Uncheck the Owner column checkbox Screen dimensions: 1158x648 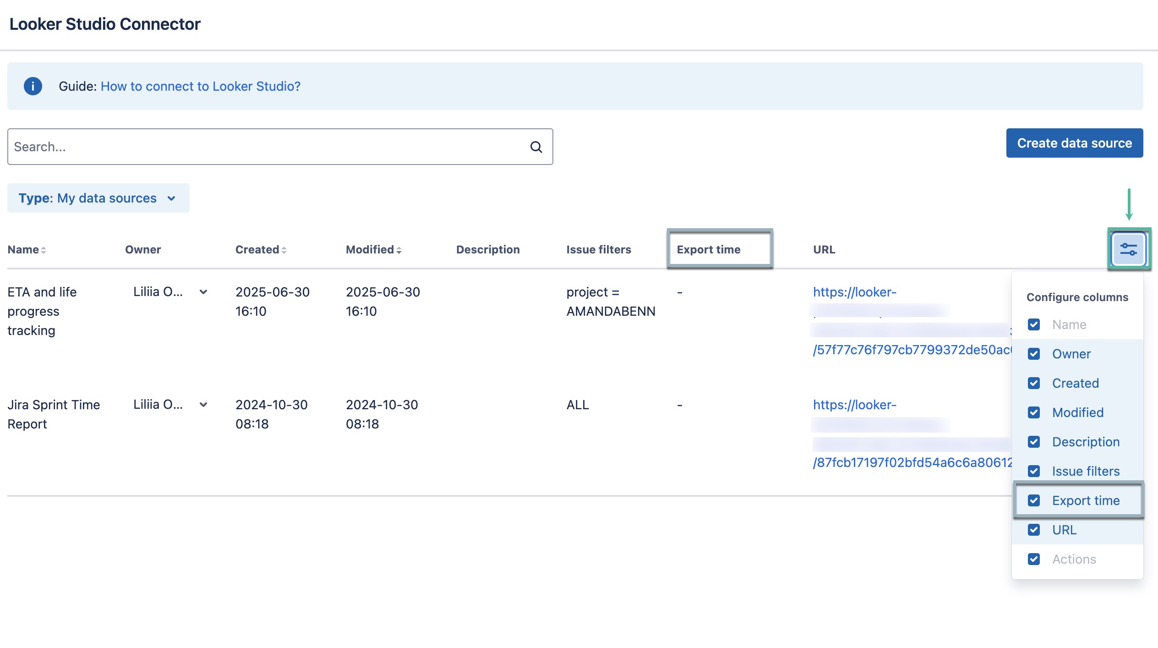[x=1034, y=354]
